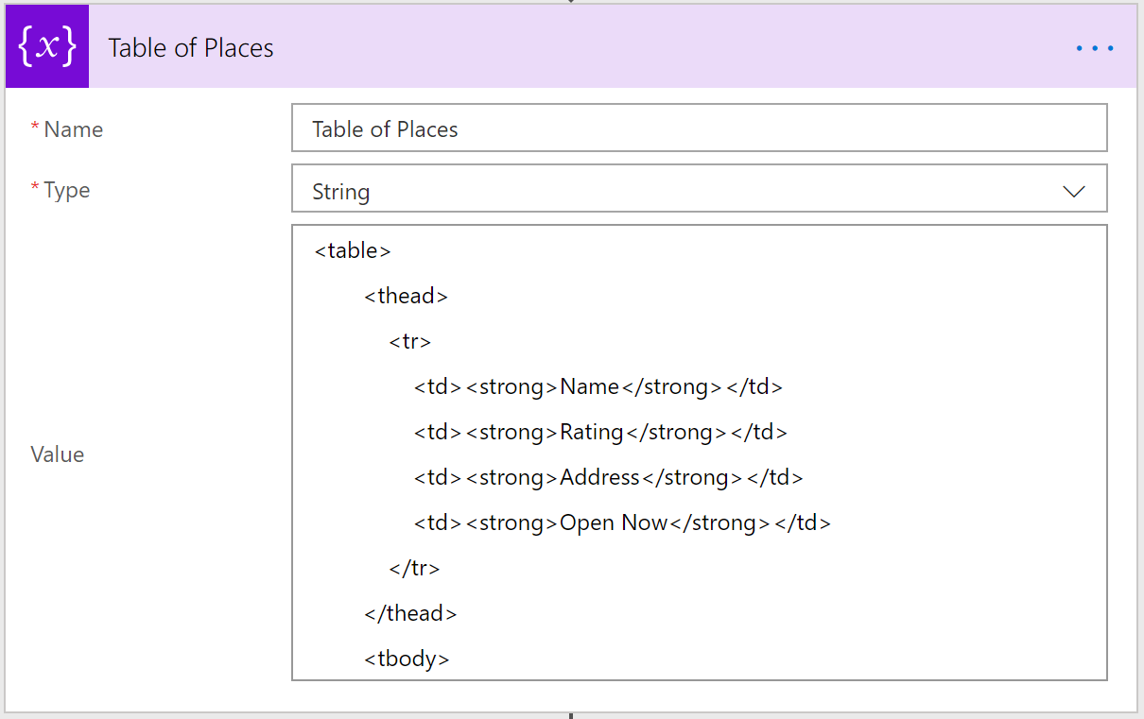
Task: Select the "Table of Places" header title
Action: pyautogui.click(x=190, y=47)
